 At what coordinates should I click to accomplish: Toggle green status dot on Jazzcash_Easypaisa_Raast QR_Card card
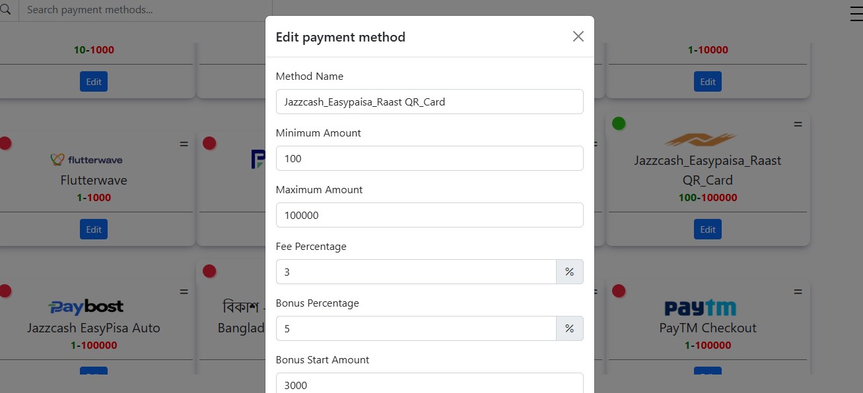click(x=619, y=123)
